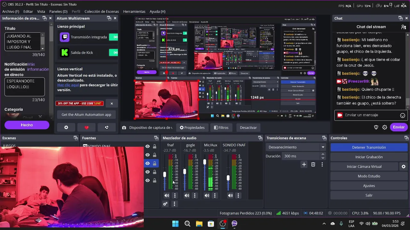Viewport: 410px width, 230px height.
Task: Open source Propiedades button
Action: pos(192,127)
